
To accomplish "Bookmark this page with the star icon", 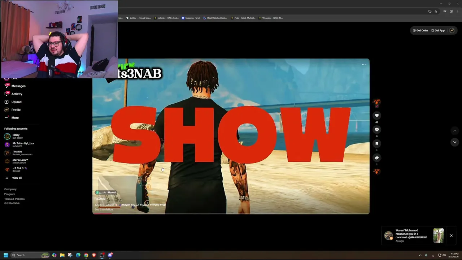I will click(436, 11).
